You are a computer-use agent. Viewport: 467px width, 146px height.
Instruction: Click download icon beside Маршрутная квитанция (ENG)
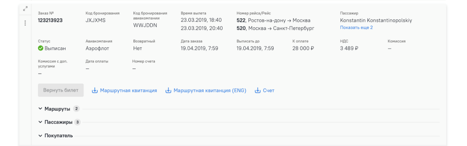click(x=168, y=90)
